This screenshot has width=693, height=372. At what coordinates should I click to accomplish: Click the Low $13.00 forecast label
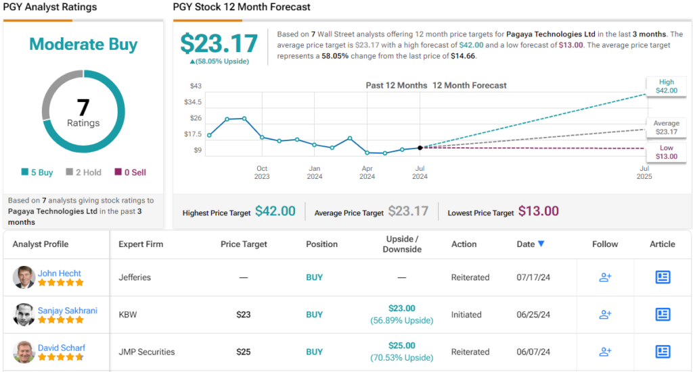pos(667,152)
